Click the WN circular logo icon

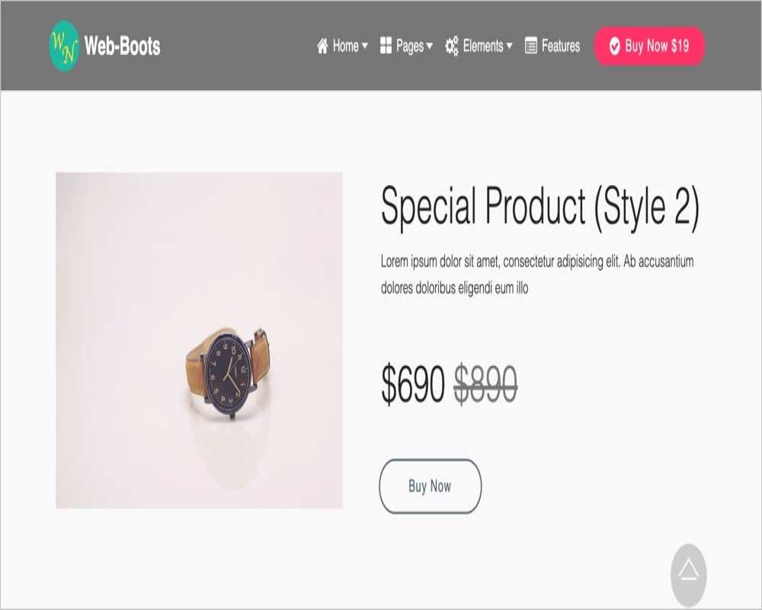click(x=64, y=47)
